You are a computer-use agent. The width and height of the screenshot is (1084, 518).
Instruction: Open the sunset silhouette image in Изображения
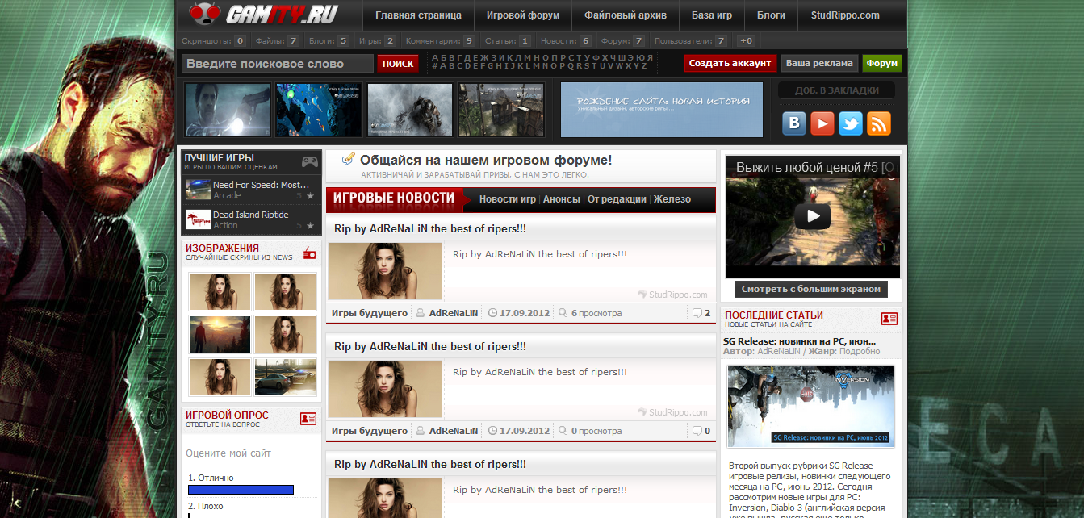220,334
